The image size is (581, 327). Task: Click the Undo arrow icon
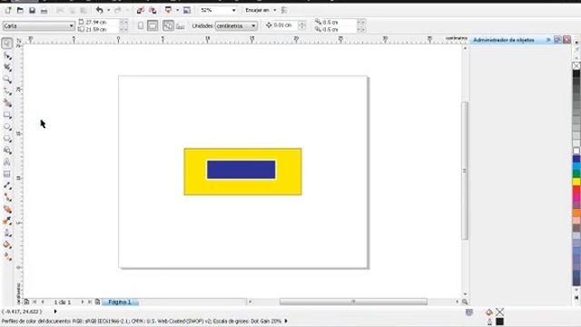click(x=99, y=10)
